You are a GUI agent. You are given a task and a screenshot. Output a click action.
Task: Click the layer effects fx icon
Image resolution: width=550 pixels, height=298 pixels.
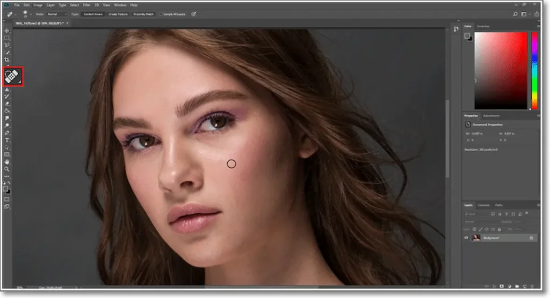coord(494,286)
